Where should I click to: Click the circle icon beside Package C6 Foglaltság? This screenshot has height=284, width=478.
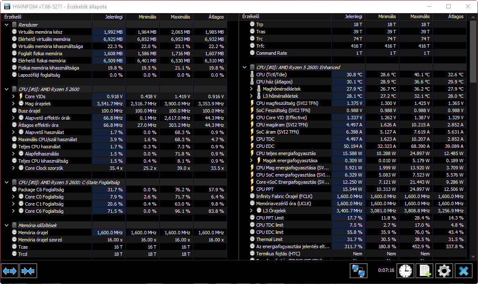[14, 189]
